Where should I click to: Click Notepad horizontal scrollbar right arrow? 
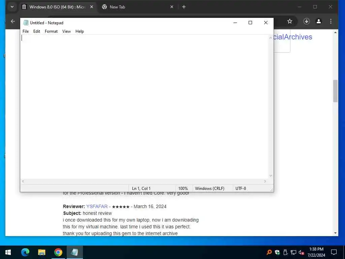tap(265, 181)
